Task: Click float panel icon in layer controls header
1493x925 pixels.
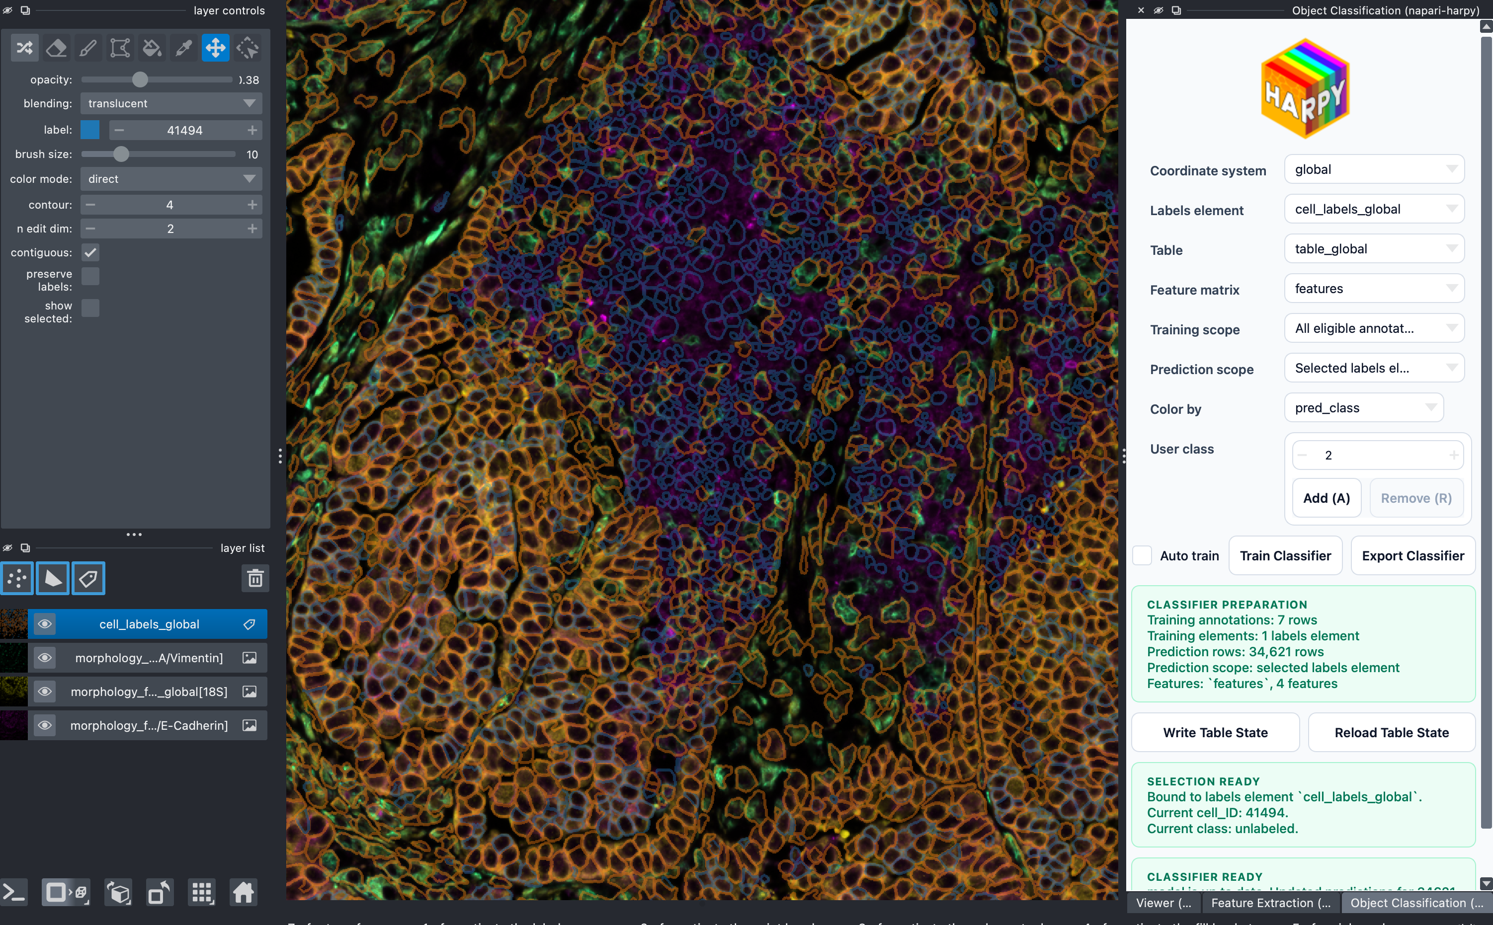Action: point(25,10)
